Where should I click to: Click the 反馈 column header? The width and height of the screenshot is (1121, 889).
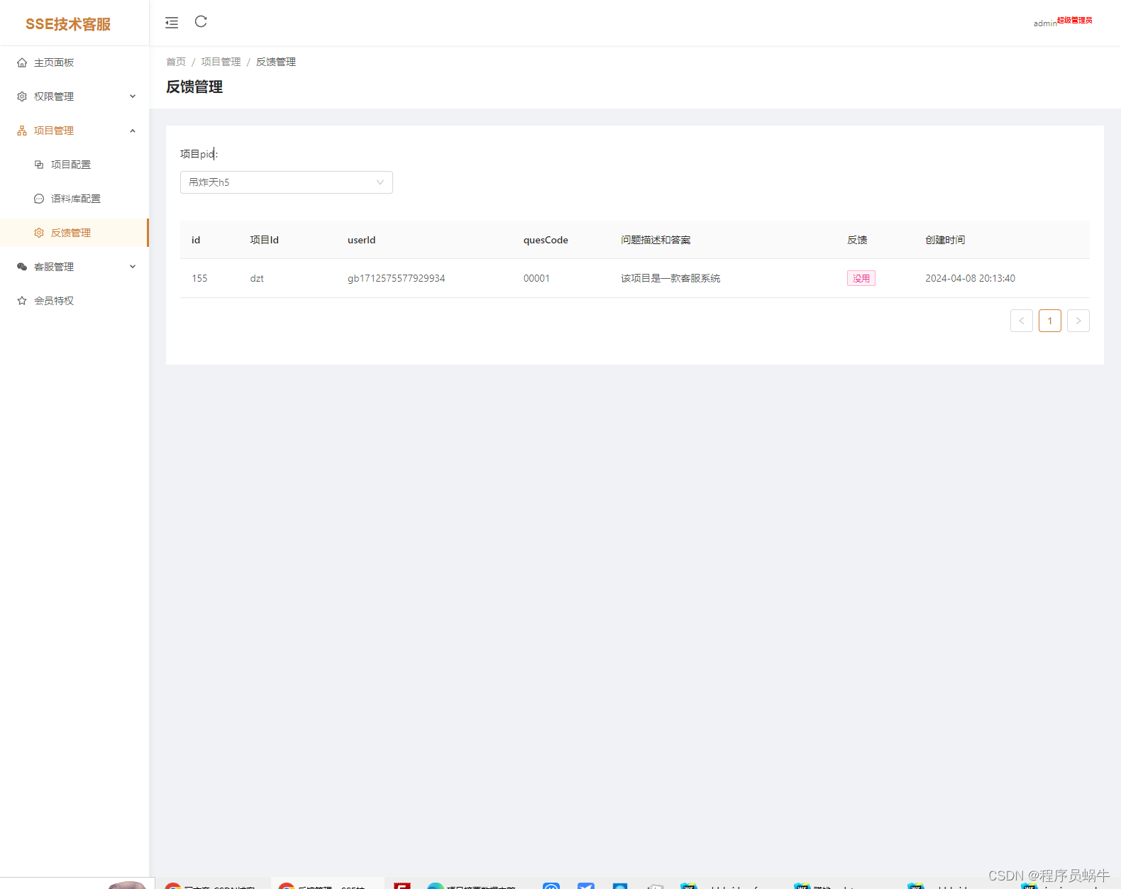pyautogui.click(x=857, y=240)
